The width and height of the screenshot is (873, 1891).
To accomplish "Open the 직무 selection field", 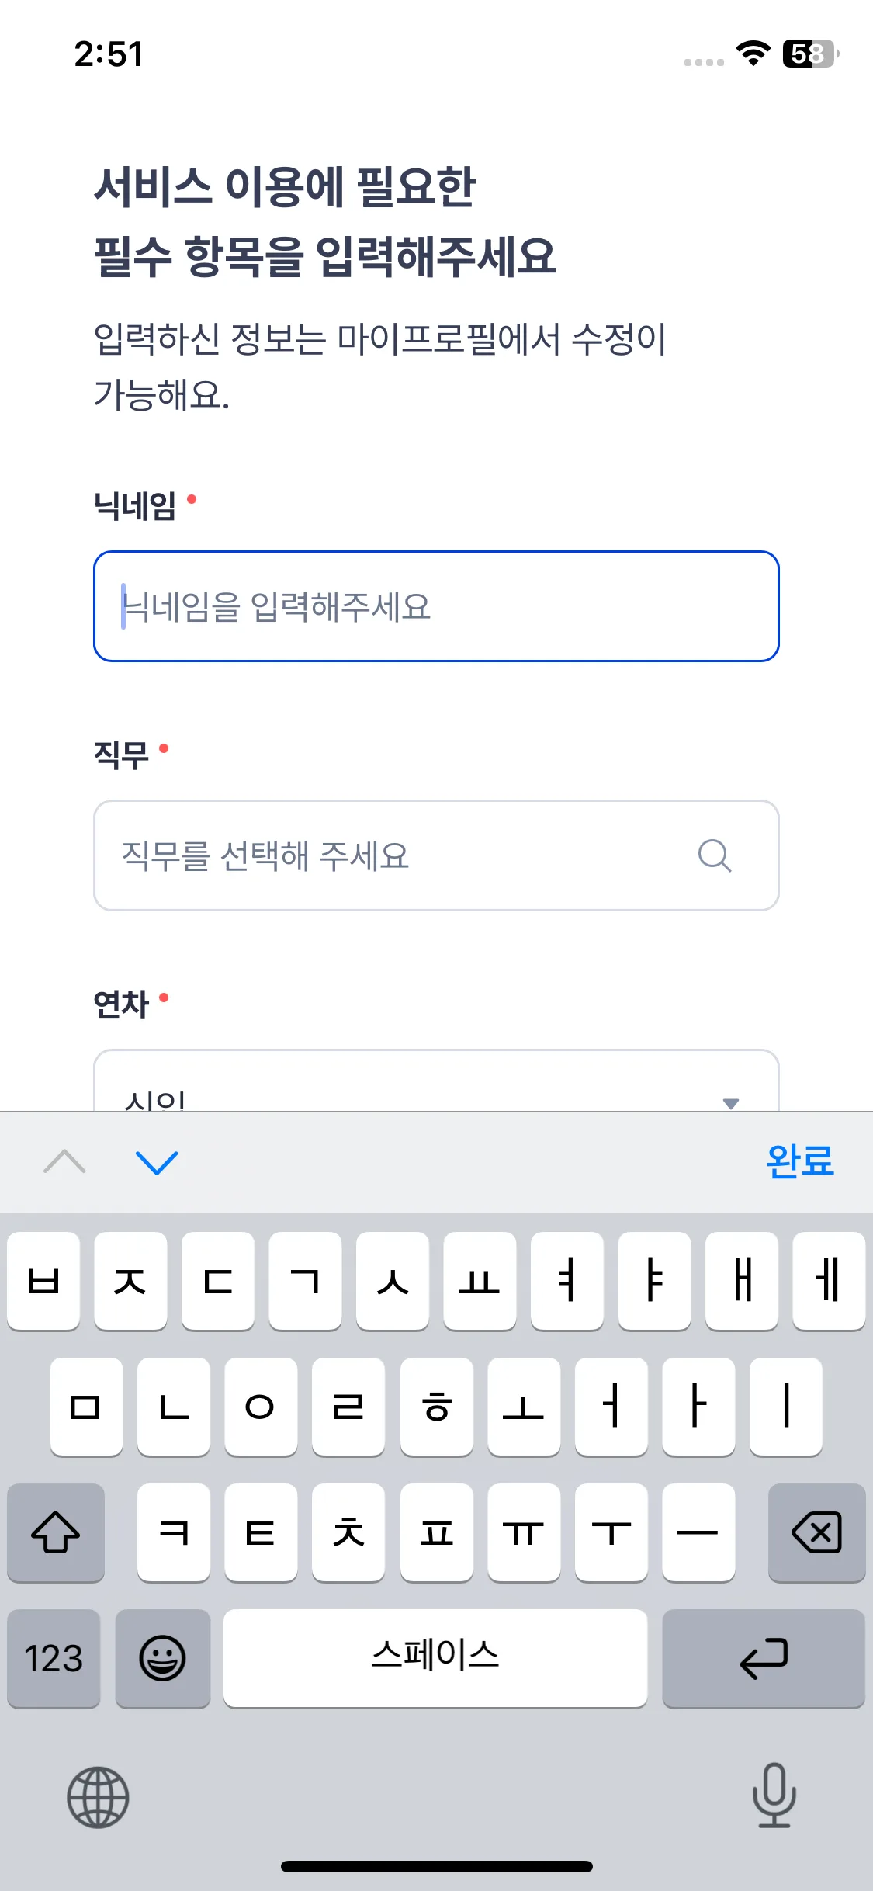I will pyautogui.click(x=404, y=855).
